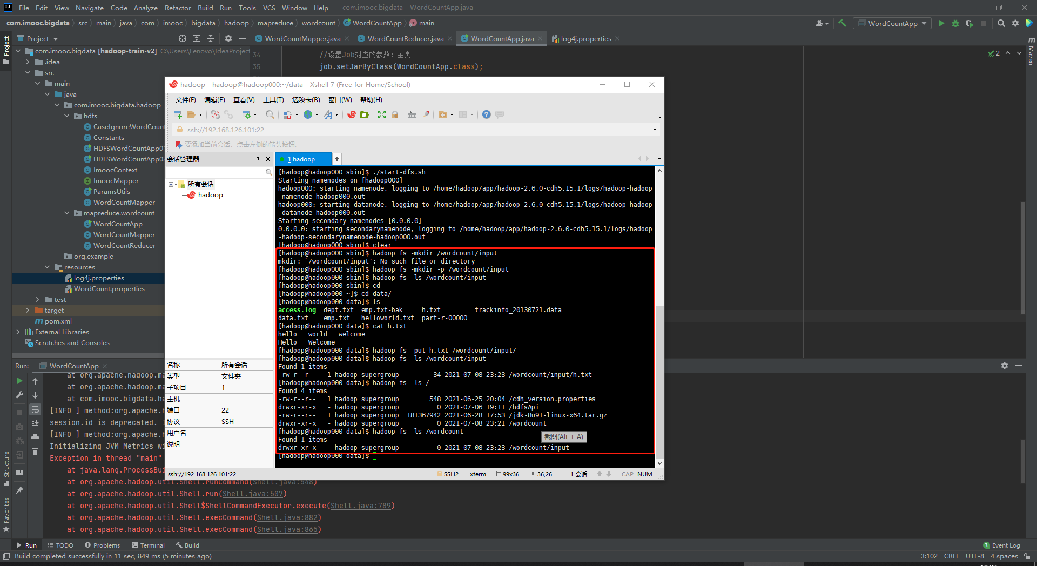This screenshot has width=1037, height=566.
Task: Toggle pin for session manager panel
Action: [258, 159]
